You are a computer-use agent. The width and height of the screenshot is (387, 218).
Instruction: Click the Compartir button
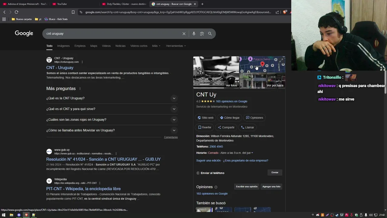coord(226,127)
